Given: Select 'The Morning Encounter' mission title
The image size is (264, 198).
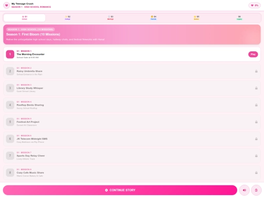Looking at the screenshot, I should [30, 54].
